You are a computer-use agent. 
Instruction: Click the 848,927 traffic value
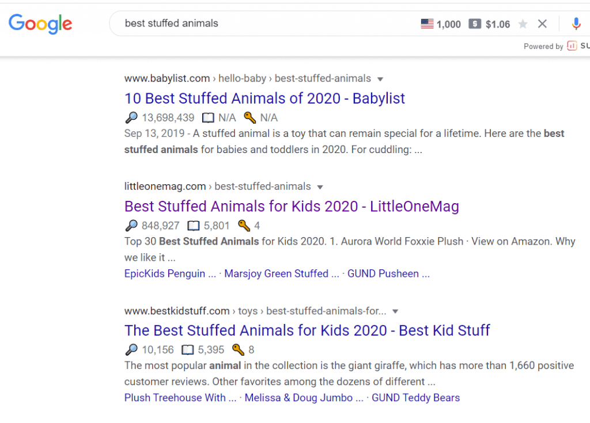[x=160, y=226]
